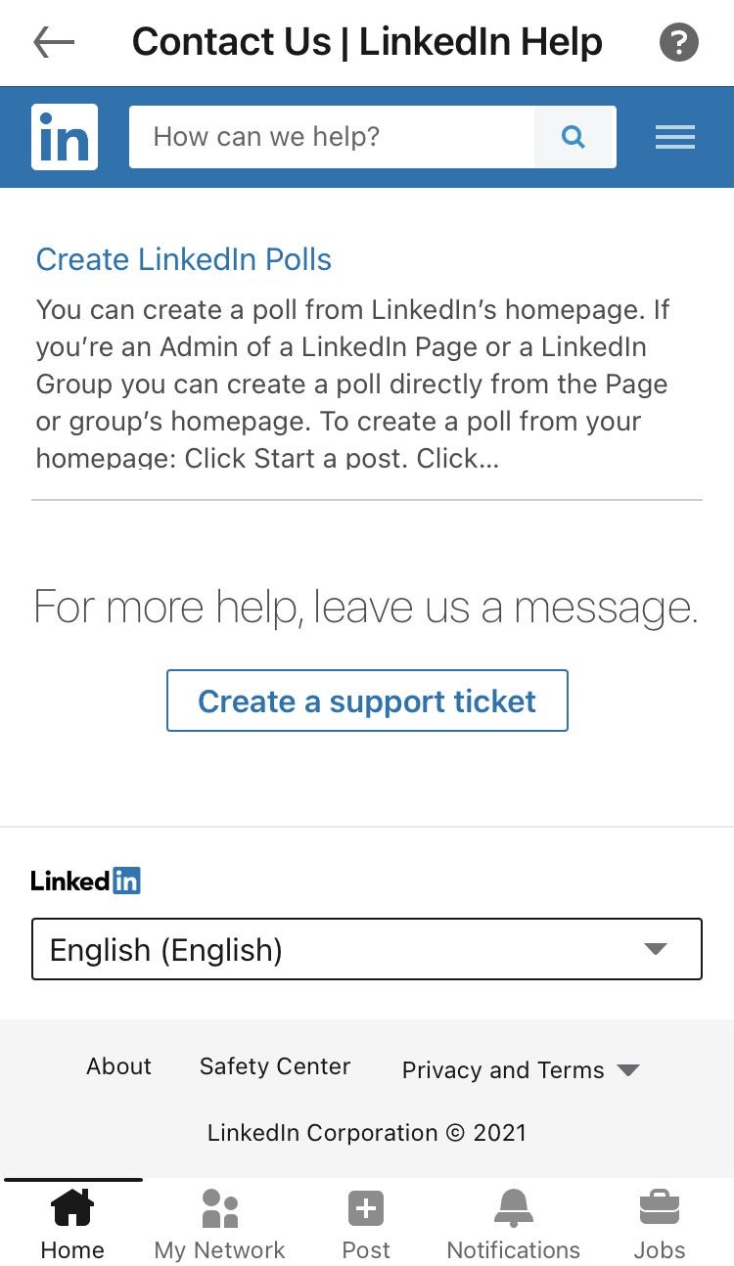Open the Safety Center footer link

[275, 1066]
